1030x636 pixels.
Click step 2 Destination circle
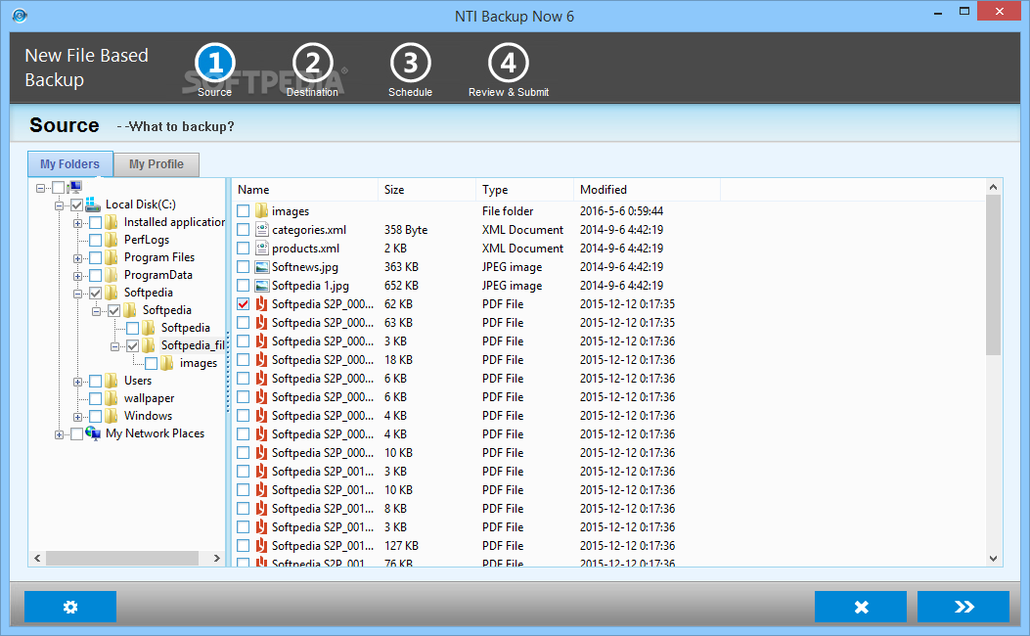(313, 63)
